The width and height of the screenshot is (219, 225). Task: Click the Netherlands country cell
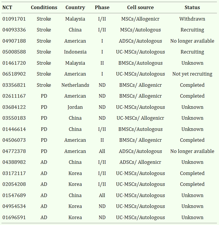point(75,85)
